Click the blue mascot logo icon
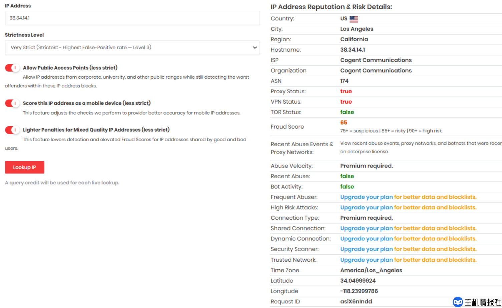 click(x=458, y=302)
